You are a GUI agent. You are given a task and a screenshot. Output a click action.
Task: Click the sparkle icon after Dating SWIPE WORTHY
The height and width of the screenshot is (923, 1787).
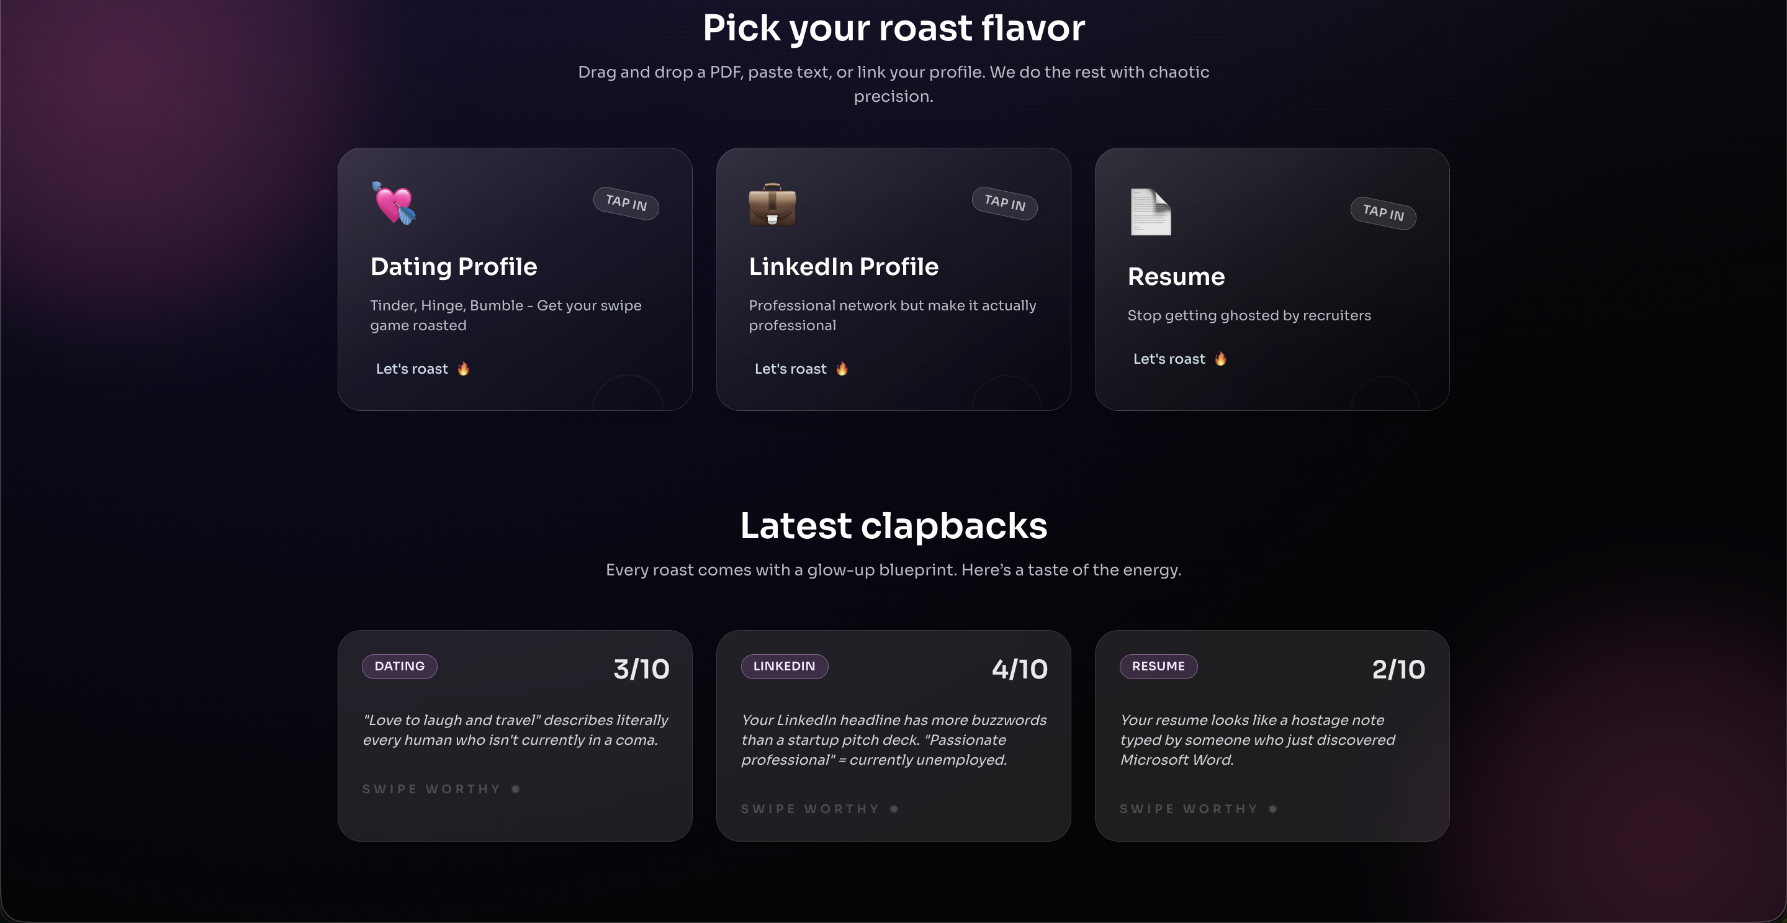[x=516, y=788]
